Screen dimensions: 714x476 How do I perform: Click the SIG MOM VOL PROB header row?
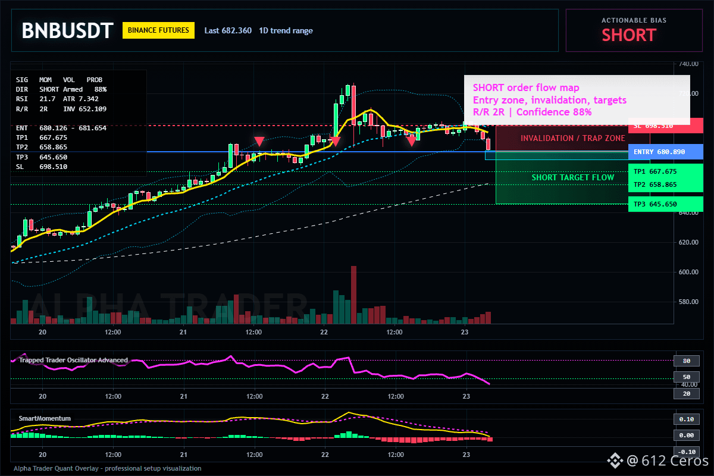[x=59, y=79]
